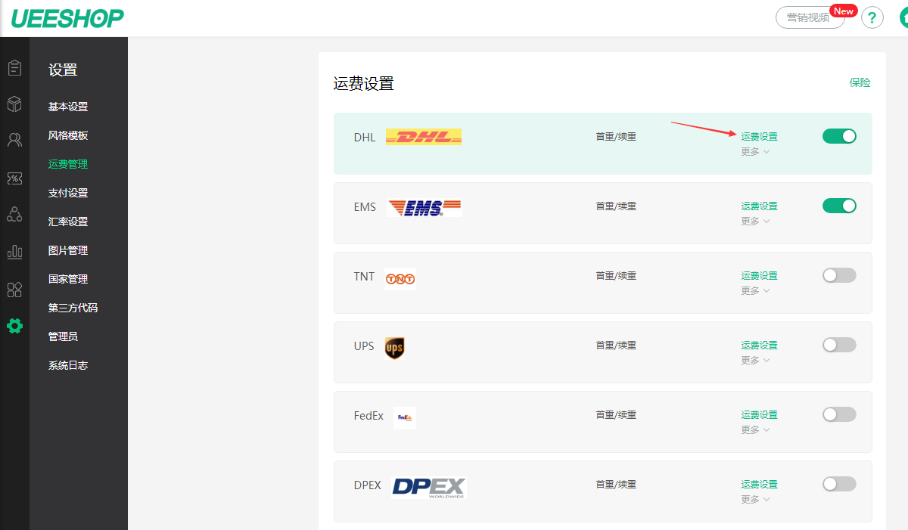The image size is (908, 530).
Task: Click 运费设置 link for DHL
Action: [x=759, y=137]
